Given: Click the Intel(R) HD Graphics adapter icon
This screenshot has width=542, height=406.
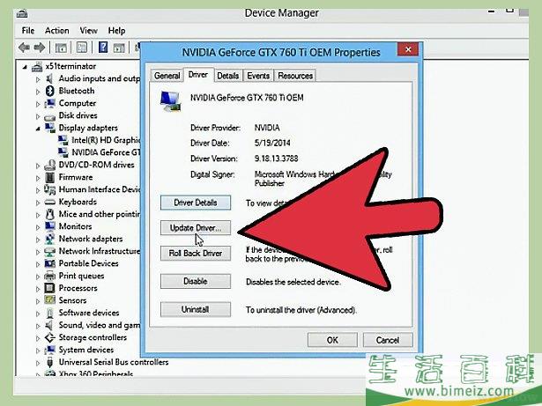Looking at the screenshot, I should tap(63, 140).
